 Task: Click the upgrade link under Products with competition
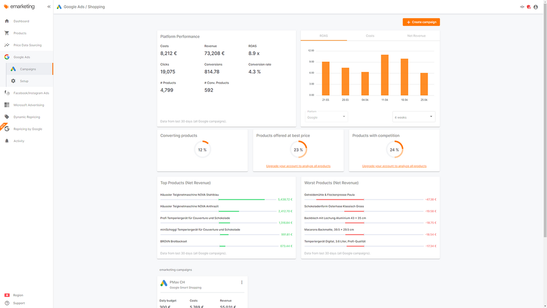click(x=394, y=166)
